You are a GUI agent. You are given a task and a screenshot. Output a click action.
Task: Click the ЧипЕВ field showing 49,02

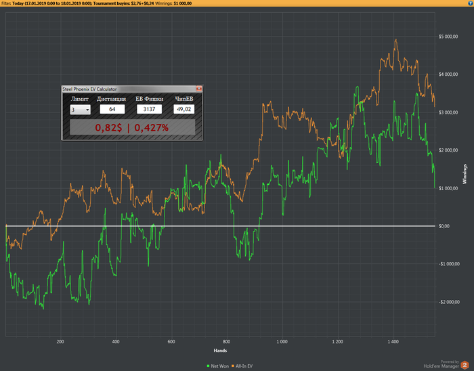click(x=184, y=109)
